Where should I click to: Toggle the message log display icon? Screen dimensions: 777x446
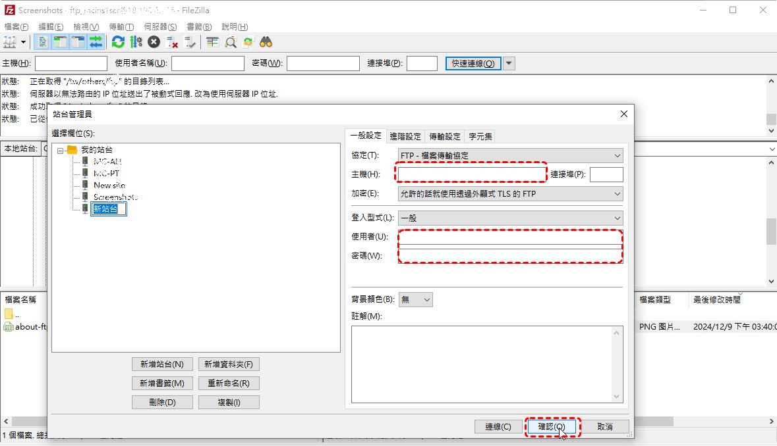(43, 42)
